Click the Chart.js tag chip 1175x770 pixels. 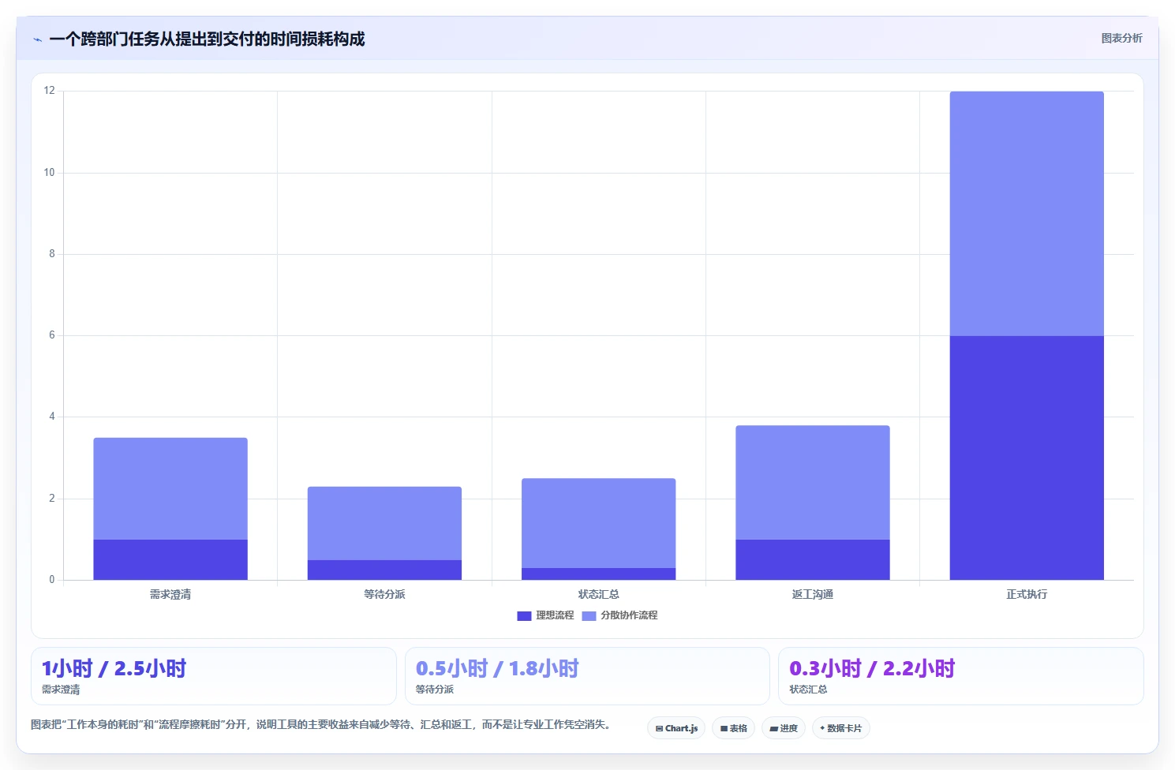click(x=676, y=728)
